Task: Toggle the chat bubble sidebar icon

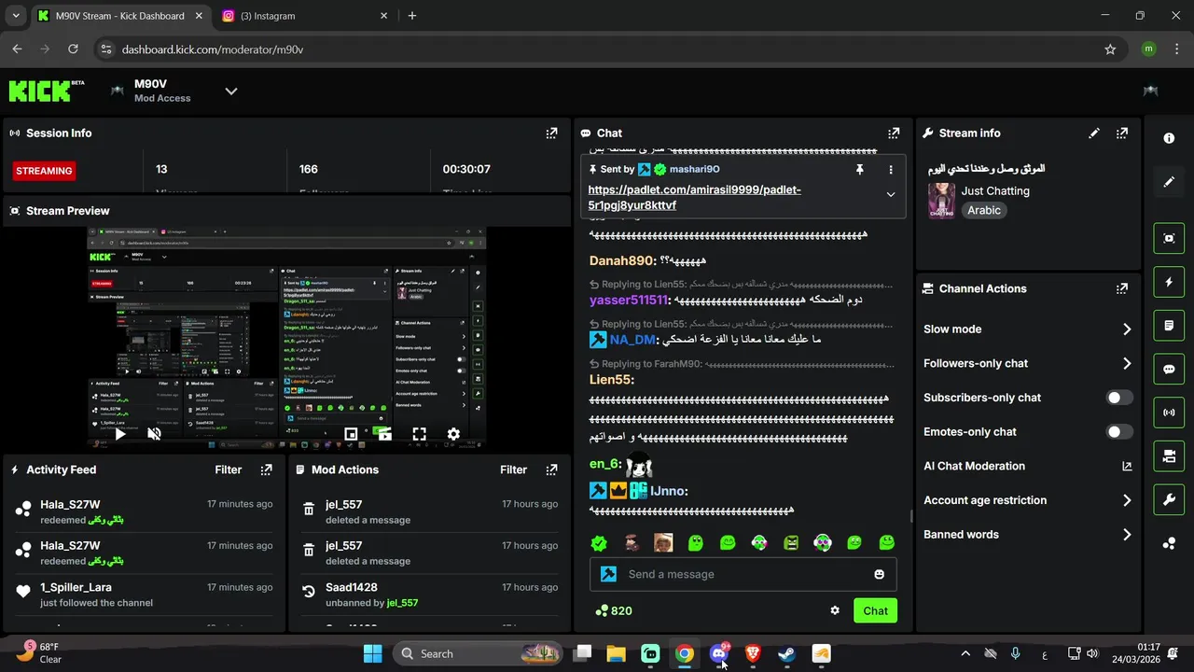Action: [1169, 369]
